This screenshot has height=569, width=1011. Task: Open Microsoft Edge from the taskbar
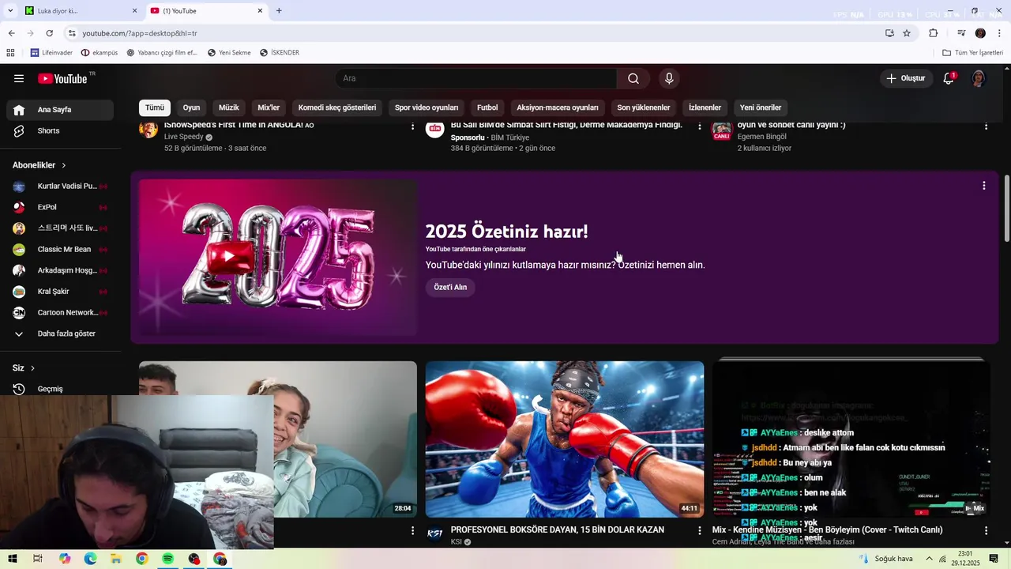point(90,559)
